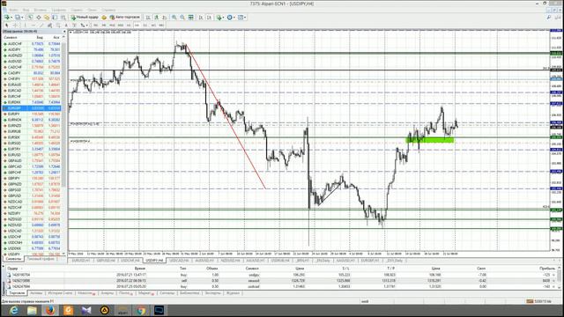Image resolution: width=564 pixels, height=317 pixels.
Task: Select the Horizontal Line drawing tool
Action: 33,26
